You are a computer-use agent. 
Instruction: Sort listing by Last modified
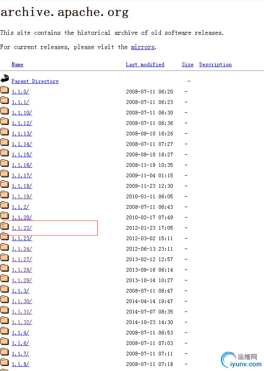(145, 65)
